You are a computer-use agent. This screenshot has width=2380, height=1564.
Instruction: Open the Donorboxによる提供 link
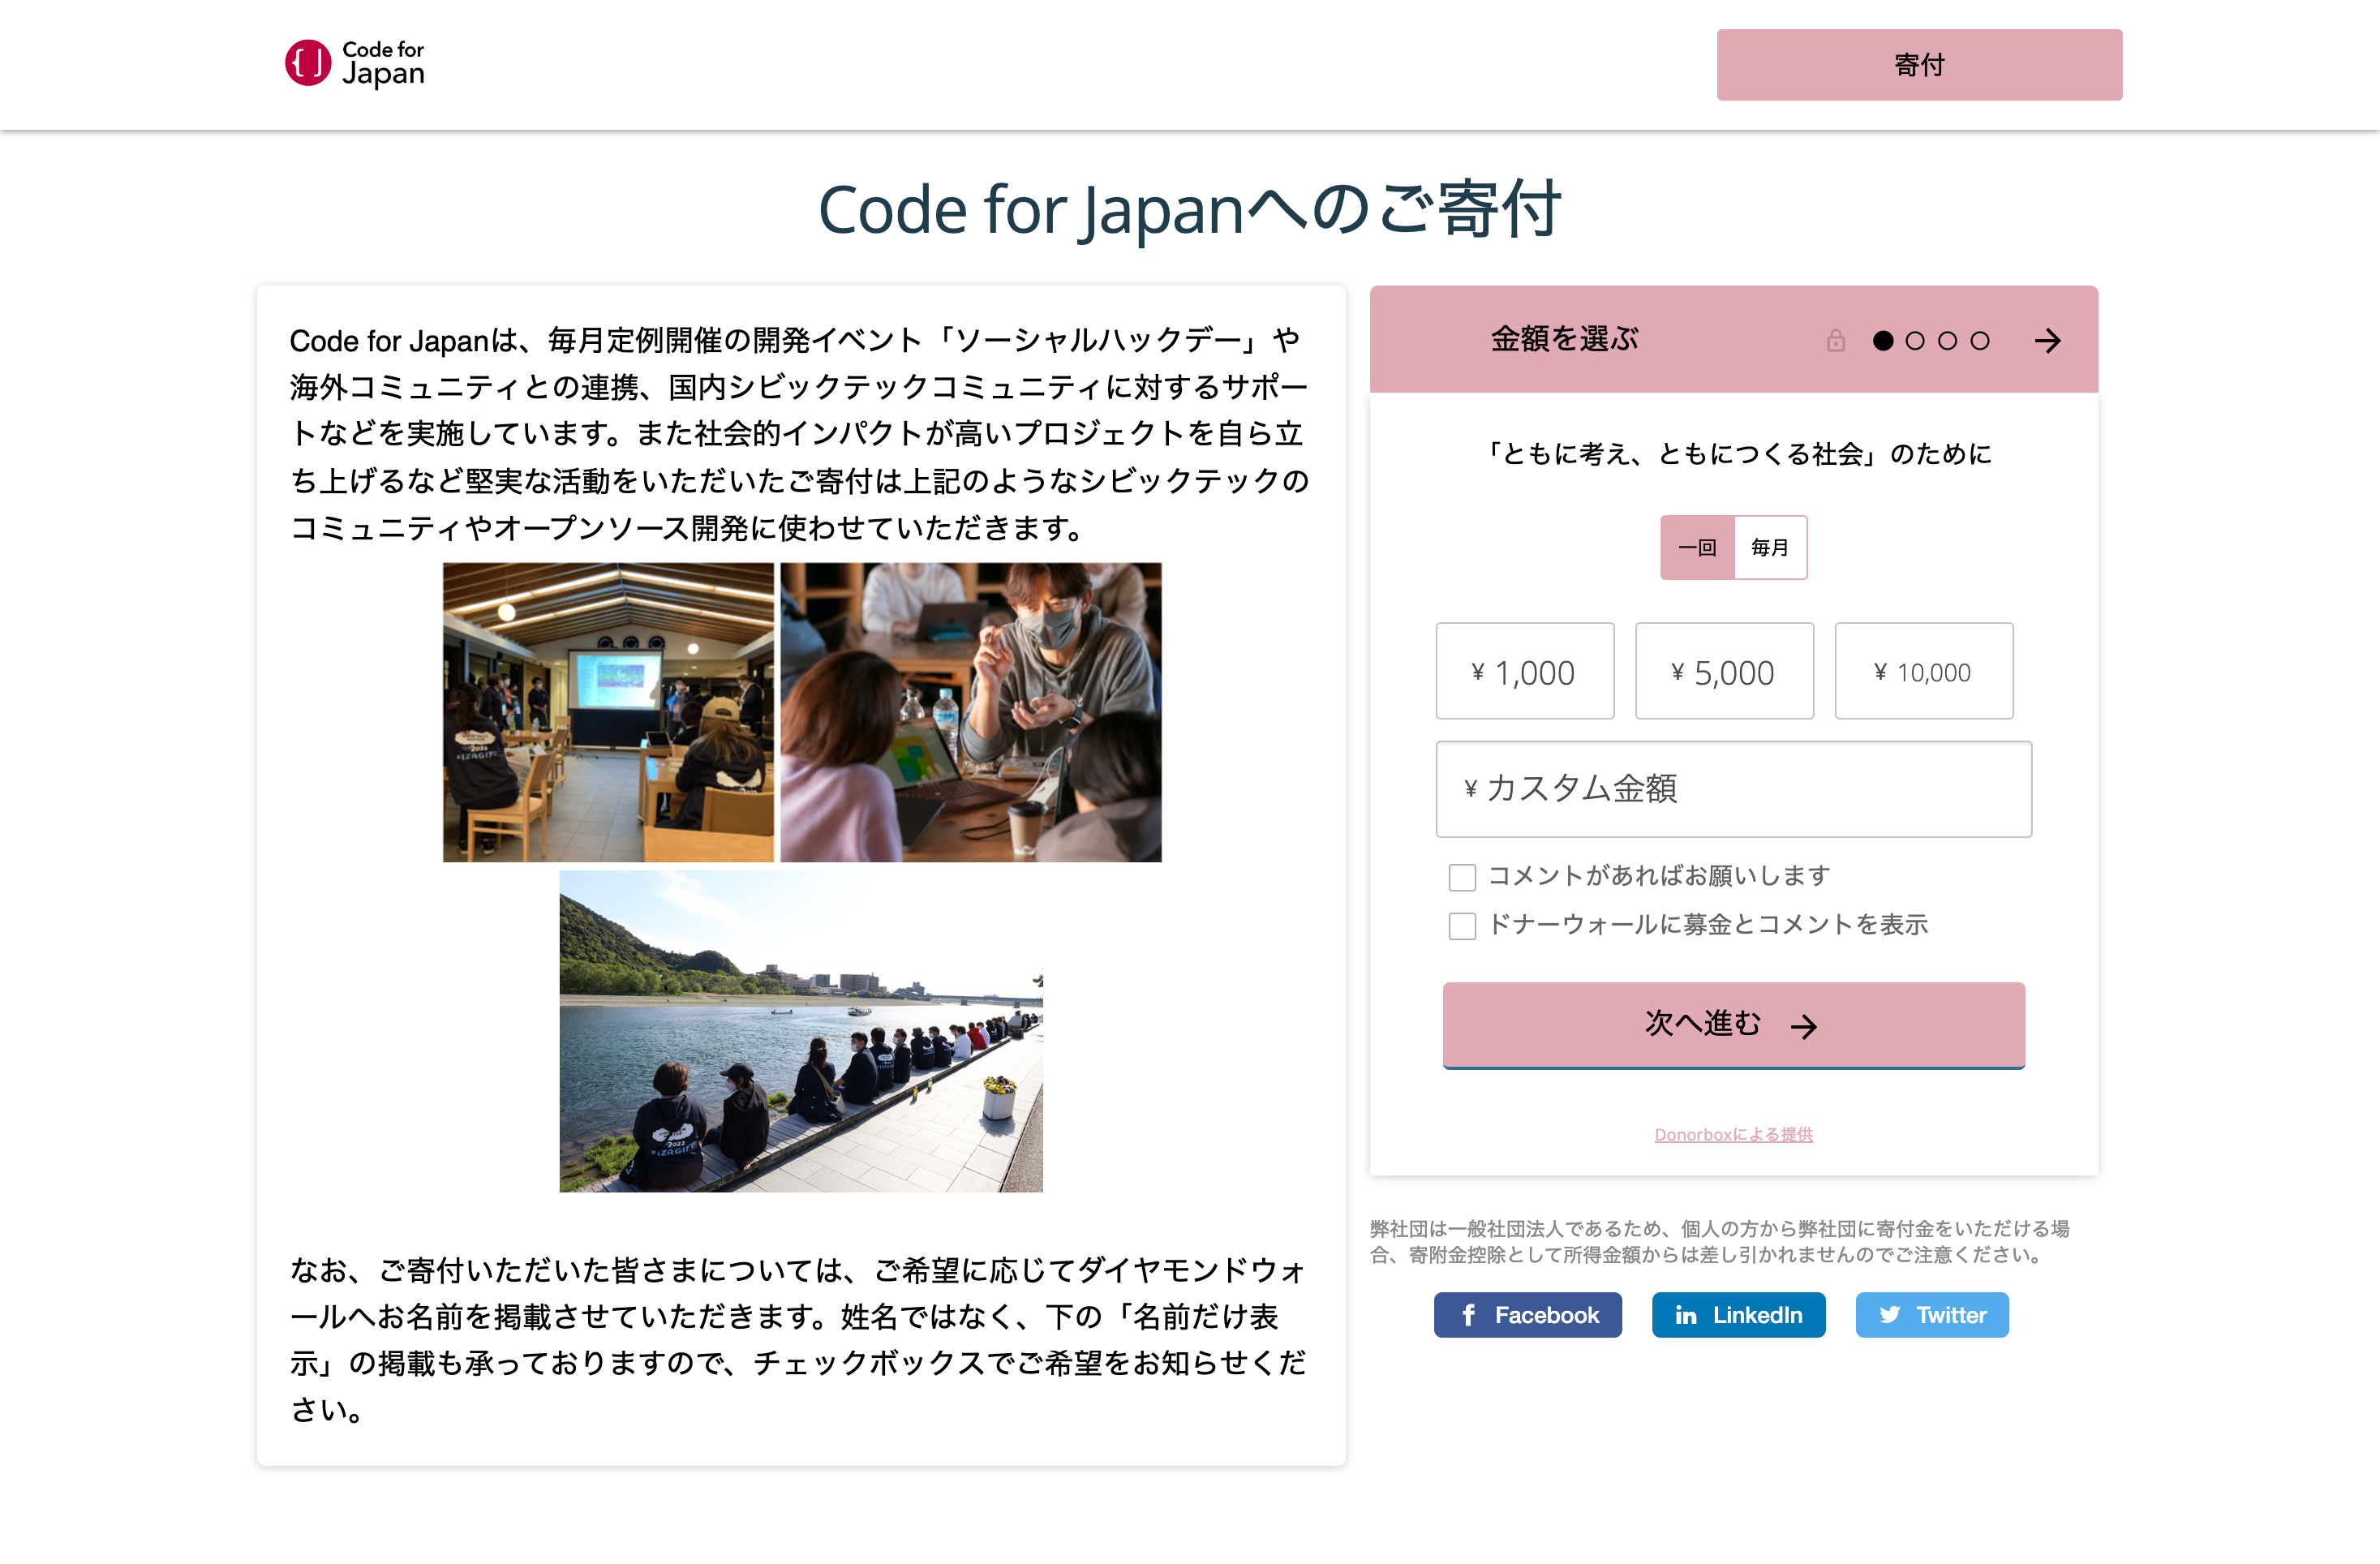[x=1733, y=1134]
